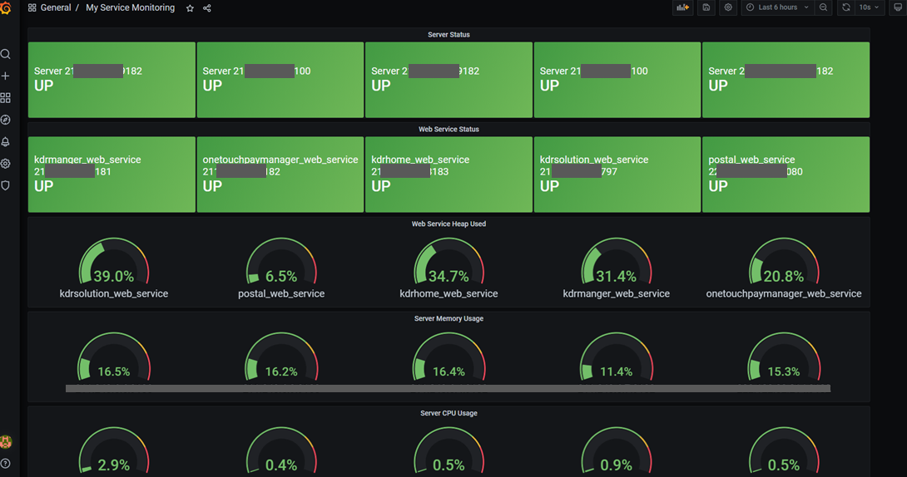
Task: Click the 39.0% kdrsolution_web_service heap gauge
Action: [114, 262]
